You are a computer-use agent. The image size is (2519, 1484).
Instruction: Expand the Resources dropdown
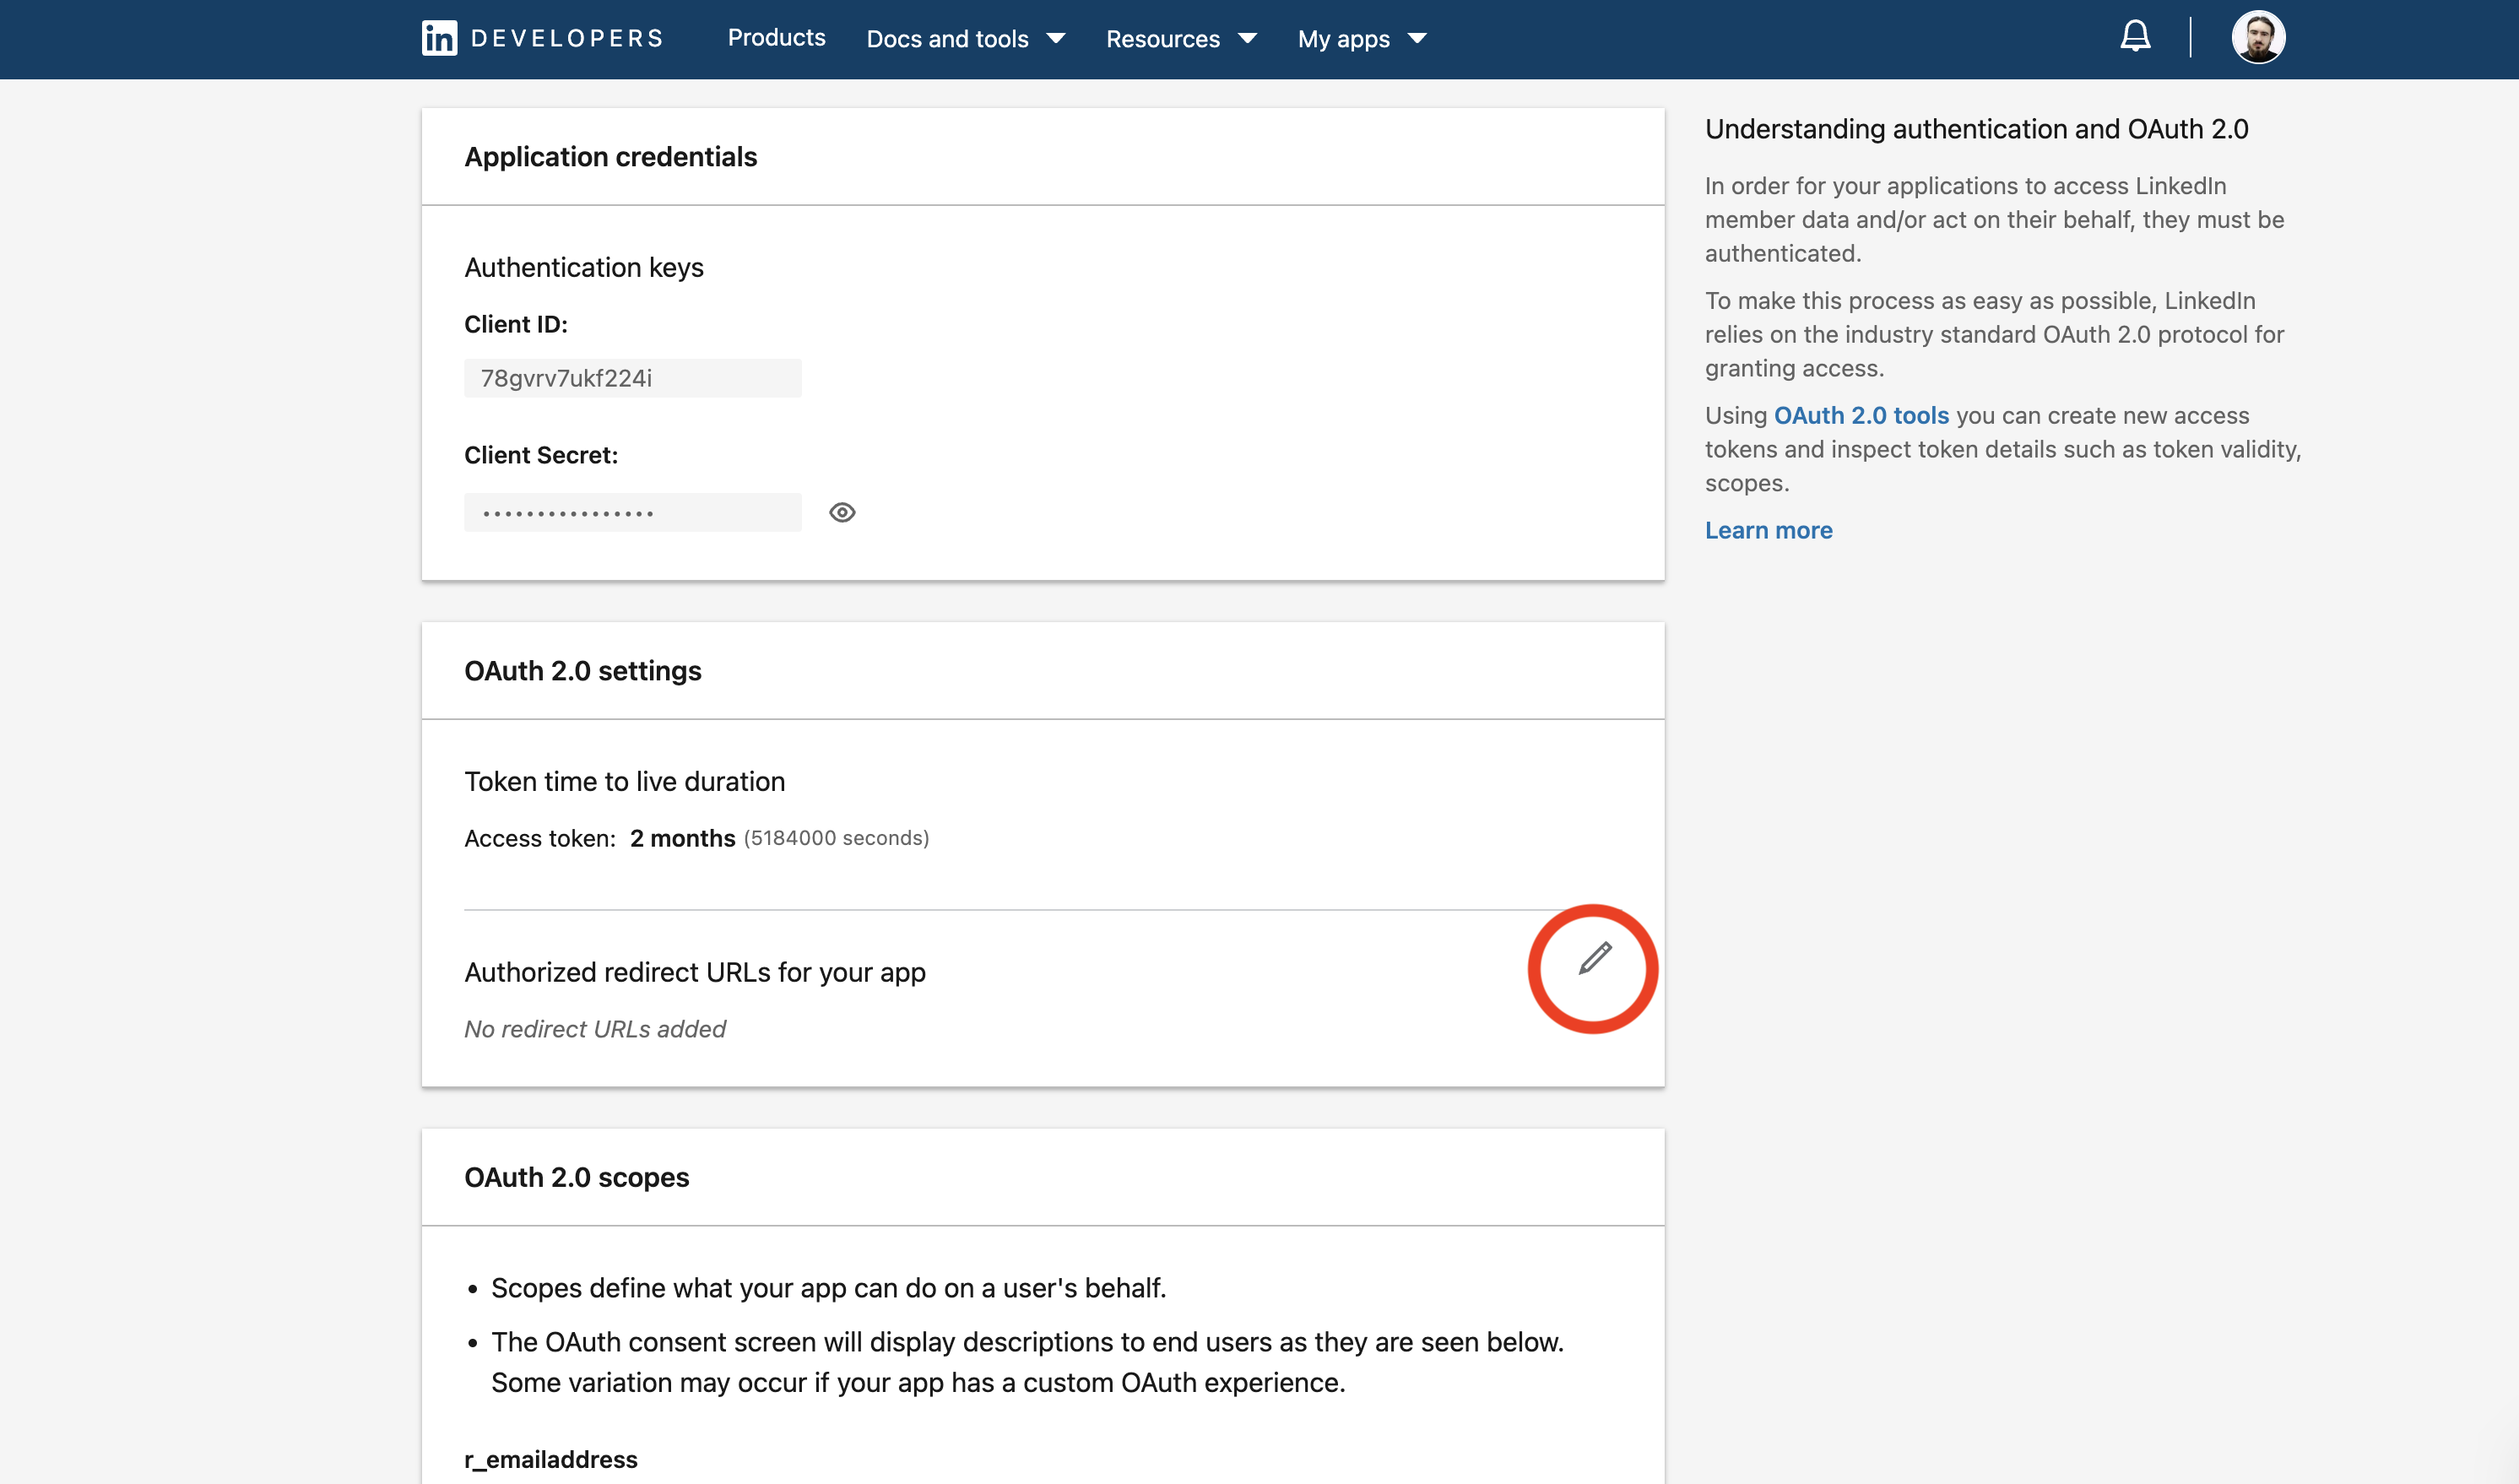1181,39
